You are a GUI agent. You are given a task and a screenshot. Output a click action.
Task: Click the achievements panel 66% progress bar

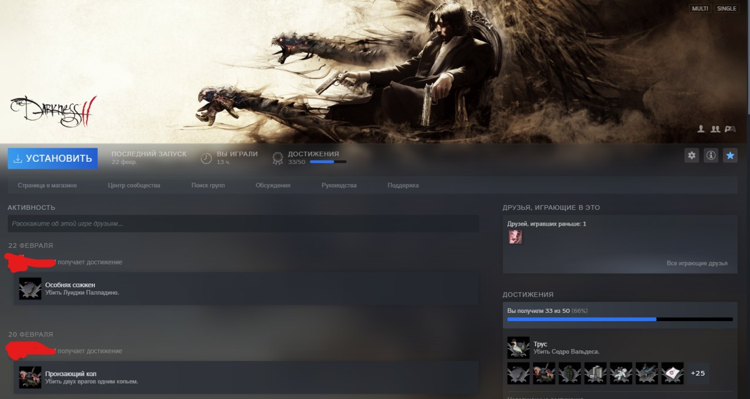click(x=620, y=319)
